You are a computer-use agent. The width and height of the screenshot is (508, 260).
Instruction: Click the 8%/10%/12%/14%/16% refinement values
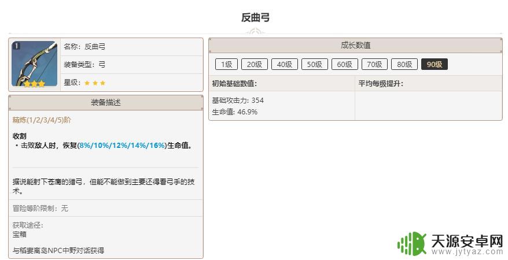[x=122, y=146]
